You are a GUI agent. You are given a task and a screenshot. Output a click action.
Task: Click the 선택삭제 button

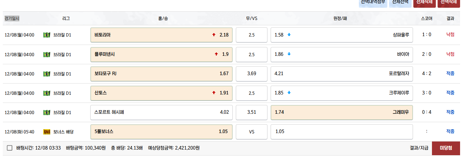448,2
